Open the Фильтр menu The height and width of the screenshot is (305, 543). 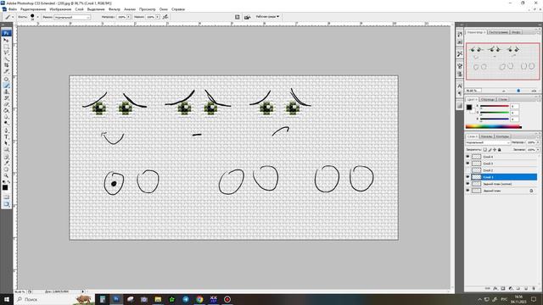(115, 9)
